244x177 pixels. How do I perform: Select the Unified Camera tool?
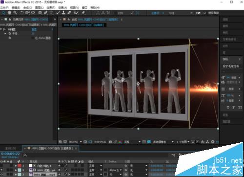click(x=27, y=13)
